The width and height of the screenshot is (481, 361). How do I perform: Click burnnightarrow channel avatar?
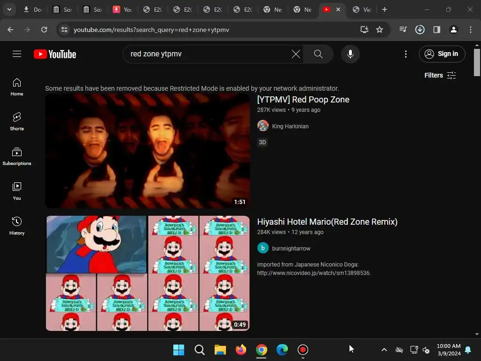pyautogui.click(x=263, y=248)
